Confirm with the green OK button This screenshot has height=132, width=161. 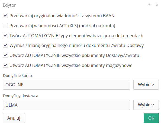tap(151, 118)
